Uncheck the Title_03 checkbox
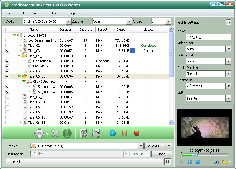236x169 pixels. pyautogui.click(x=7, y=51)
